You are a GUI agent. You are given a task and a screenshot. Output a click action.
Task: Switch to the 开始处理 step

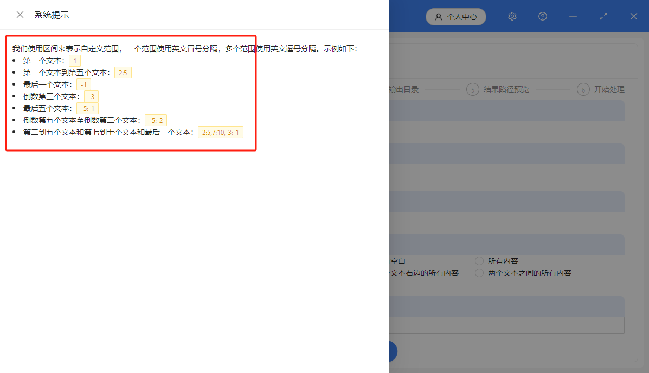(608, 89)
